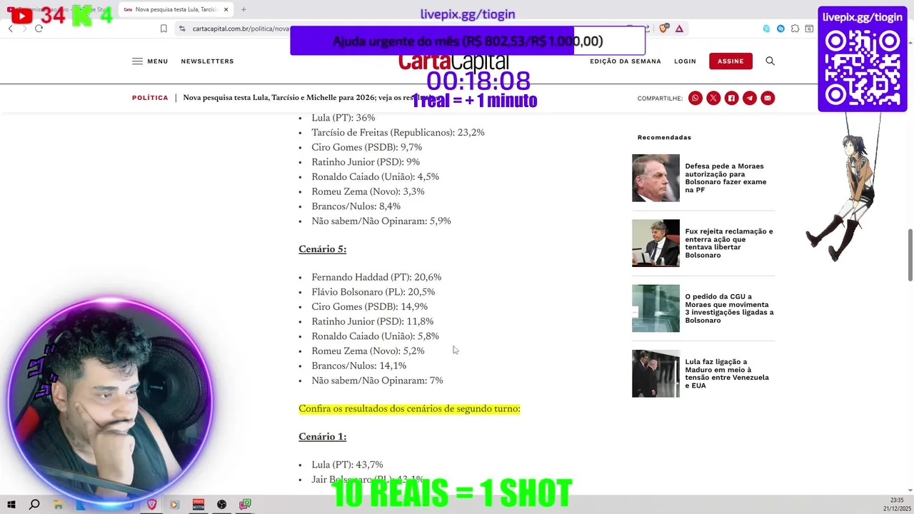914x514 pixels.
Task: Click the CartaCapital address bar URL
Action: [240, 29]
